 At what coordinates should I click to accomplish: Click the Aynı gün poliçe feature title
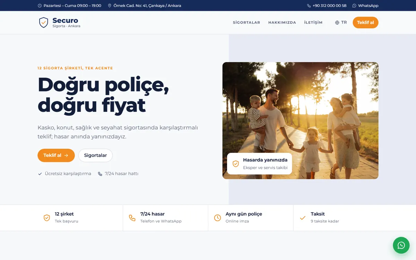244,214
